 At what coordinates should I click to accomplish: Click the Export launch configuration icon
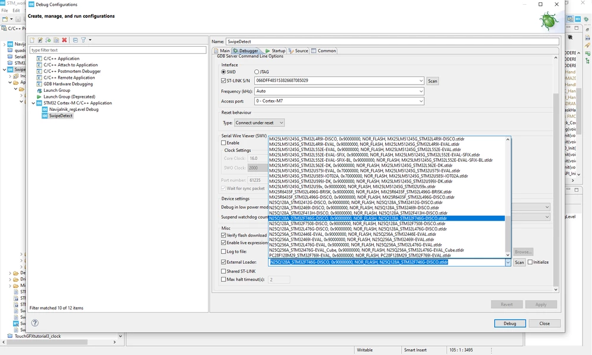[48, 40]
